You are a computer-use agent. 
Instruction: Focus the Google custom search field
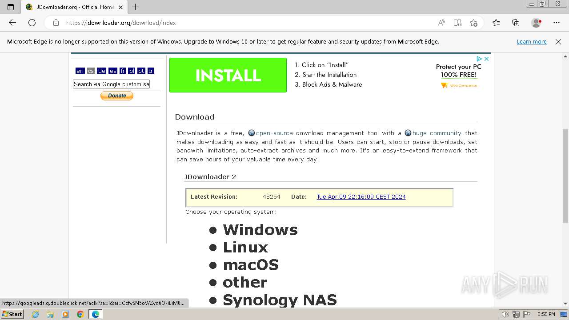(x=111, y=84)
